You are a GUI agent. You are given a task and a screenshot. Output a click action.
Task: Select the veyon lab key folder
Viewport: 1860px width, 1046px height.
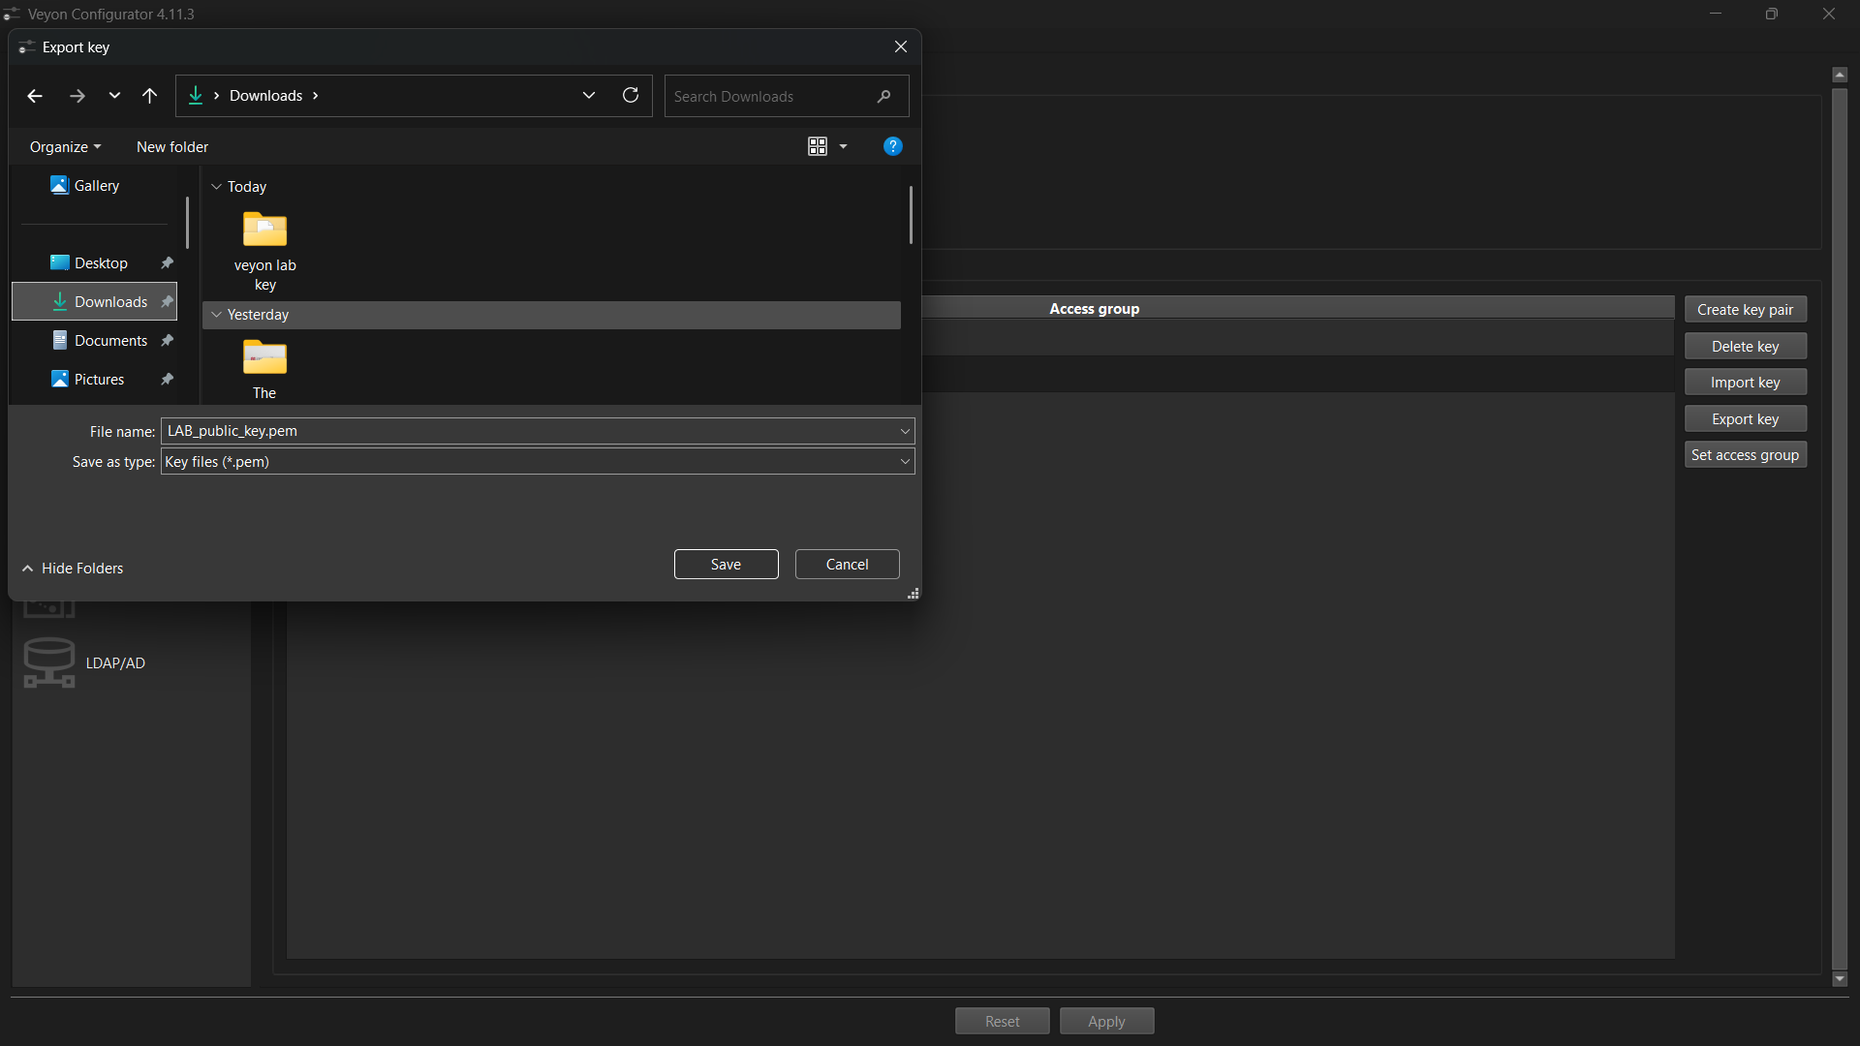tap(264, 252)
